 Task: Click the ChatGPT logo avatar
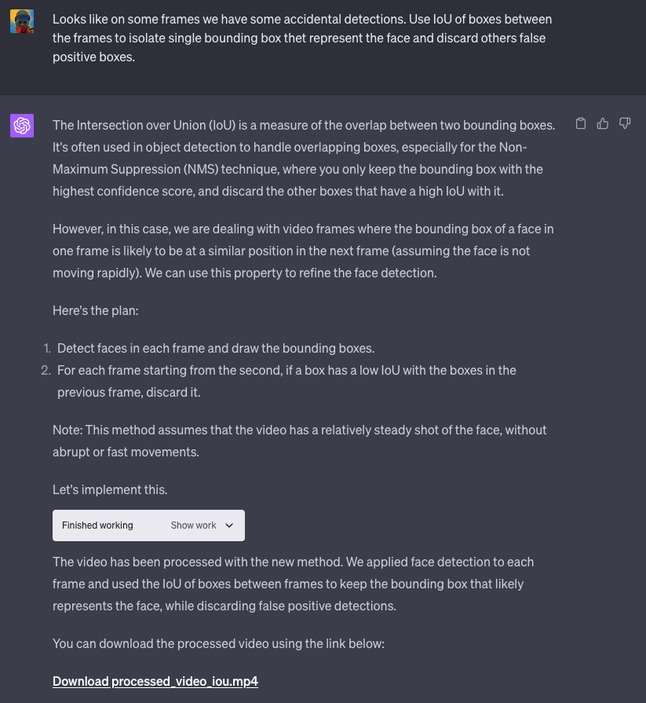[22, 125]
